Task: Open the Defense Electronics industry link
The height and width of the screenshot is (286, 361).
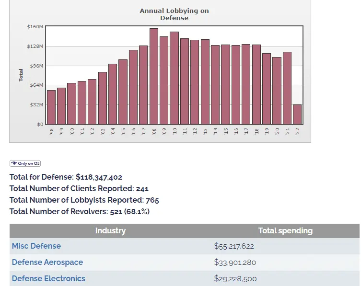Action: [x=48, y=279]
